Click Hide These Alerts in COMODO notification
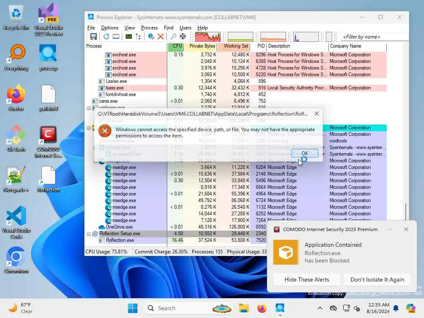Screen dimensions: 424x318 (x=307, y=279)
